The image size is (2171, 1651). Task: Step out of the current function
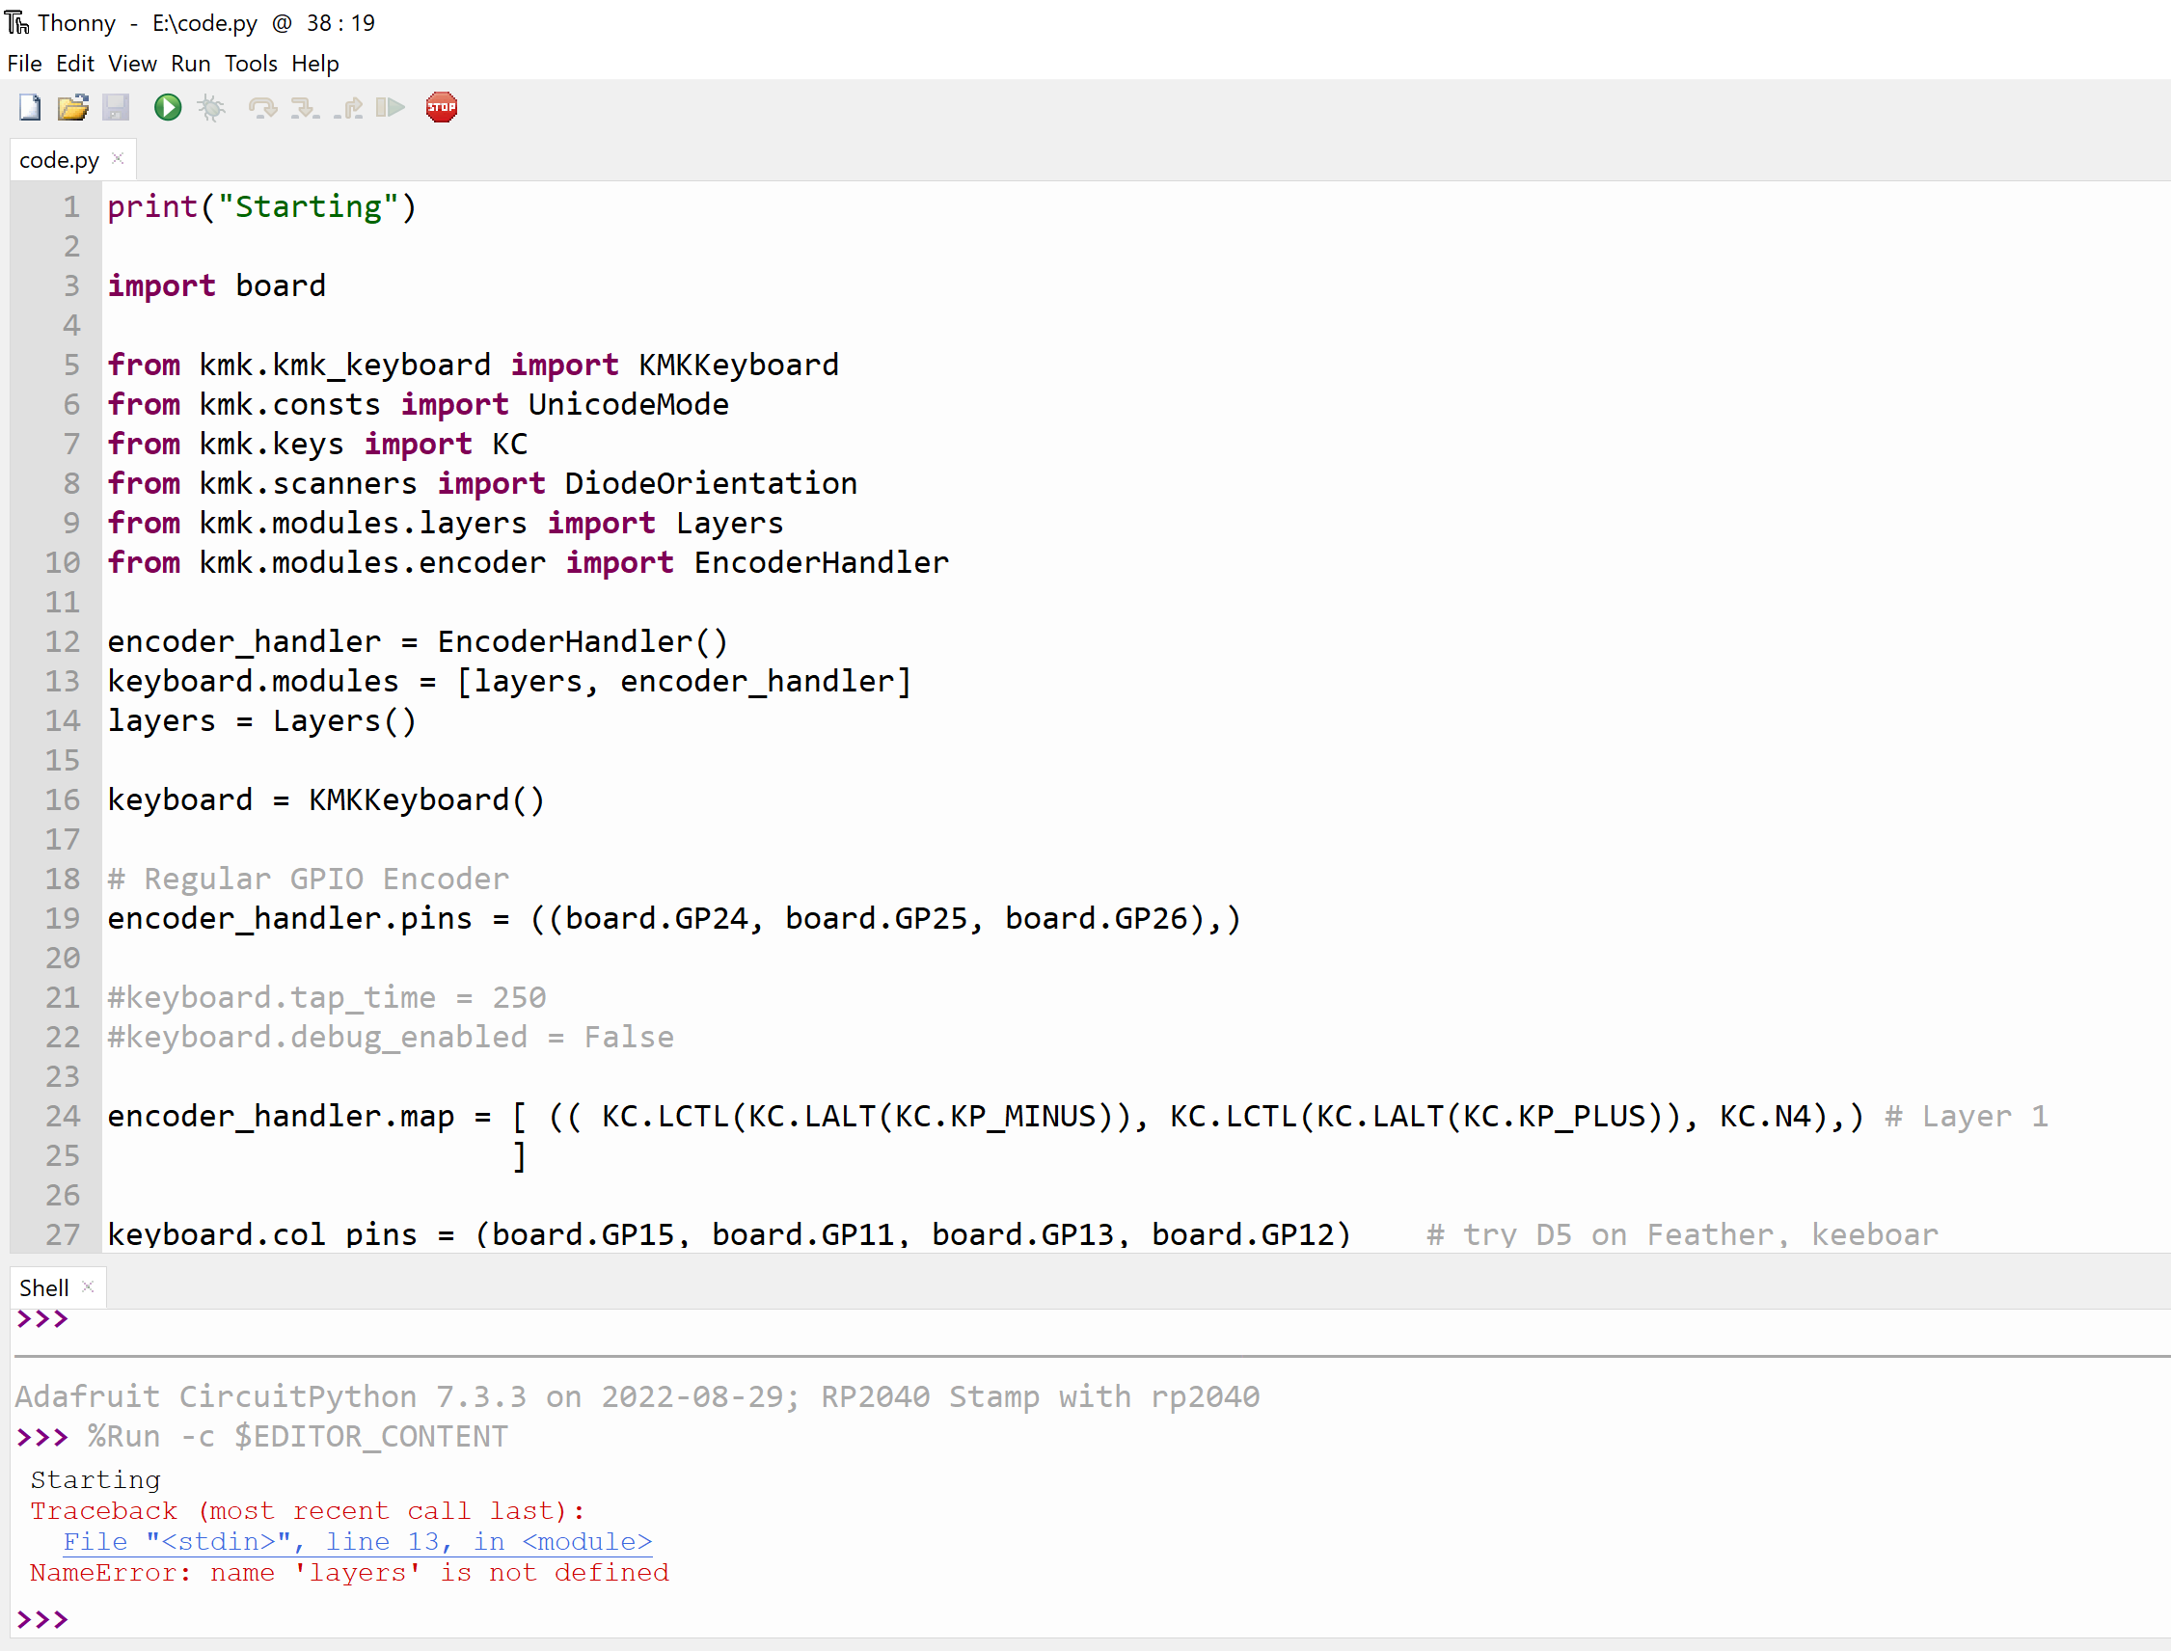(349, 108)
